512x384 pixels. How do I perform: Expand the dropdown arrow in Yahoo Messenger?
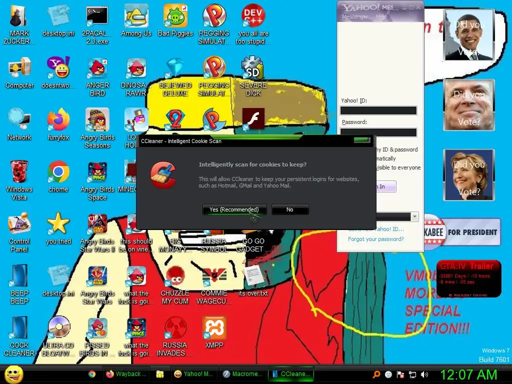coord(414,216)
